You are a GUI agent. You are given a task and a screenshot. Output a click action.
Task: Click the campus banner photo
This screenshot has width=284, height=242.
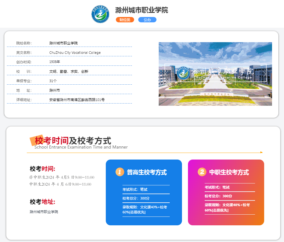coord(215,91)
